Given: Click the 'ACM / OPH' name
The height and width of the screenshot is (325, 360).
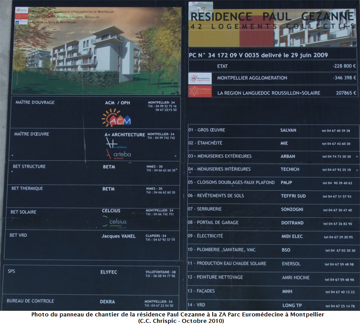Looking at the screenshot, I should coord(117,102).
